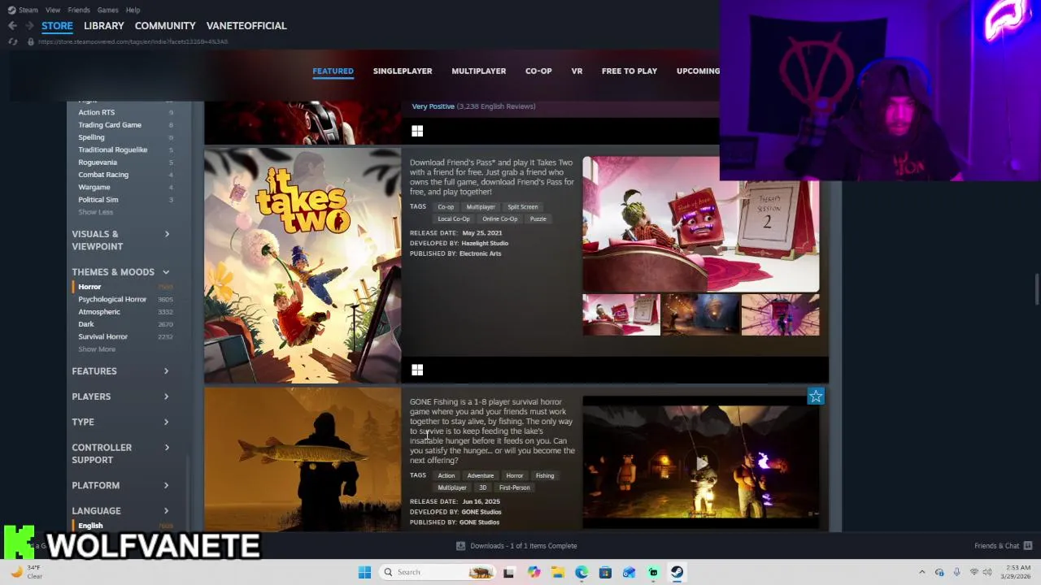Click the Online Co-Op tag
Viewport: 1041px width, 585px height.
point(500,219)
